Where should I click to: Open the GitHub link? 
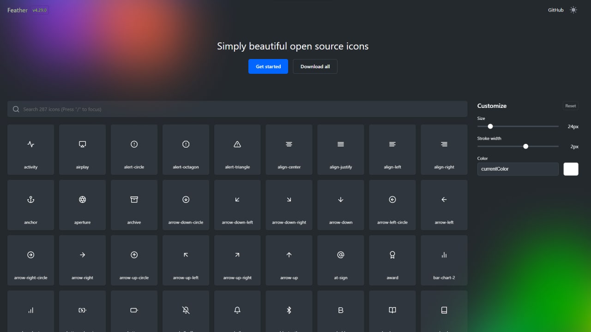click(x=556, y=10)
